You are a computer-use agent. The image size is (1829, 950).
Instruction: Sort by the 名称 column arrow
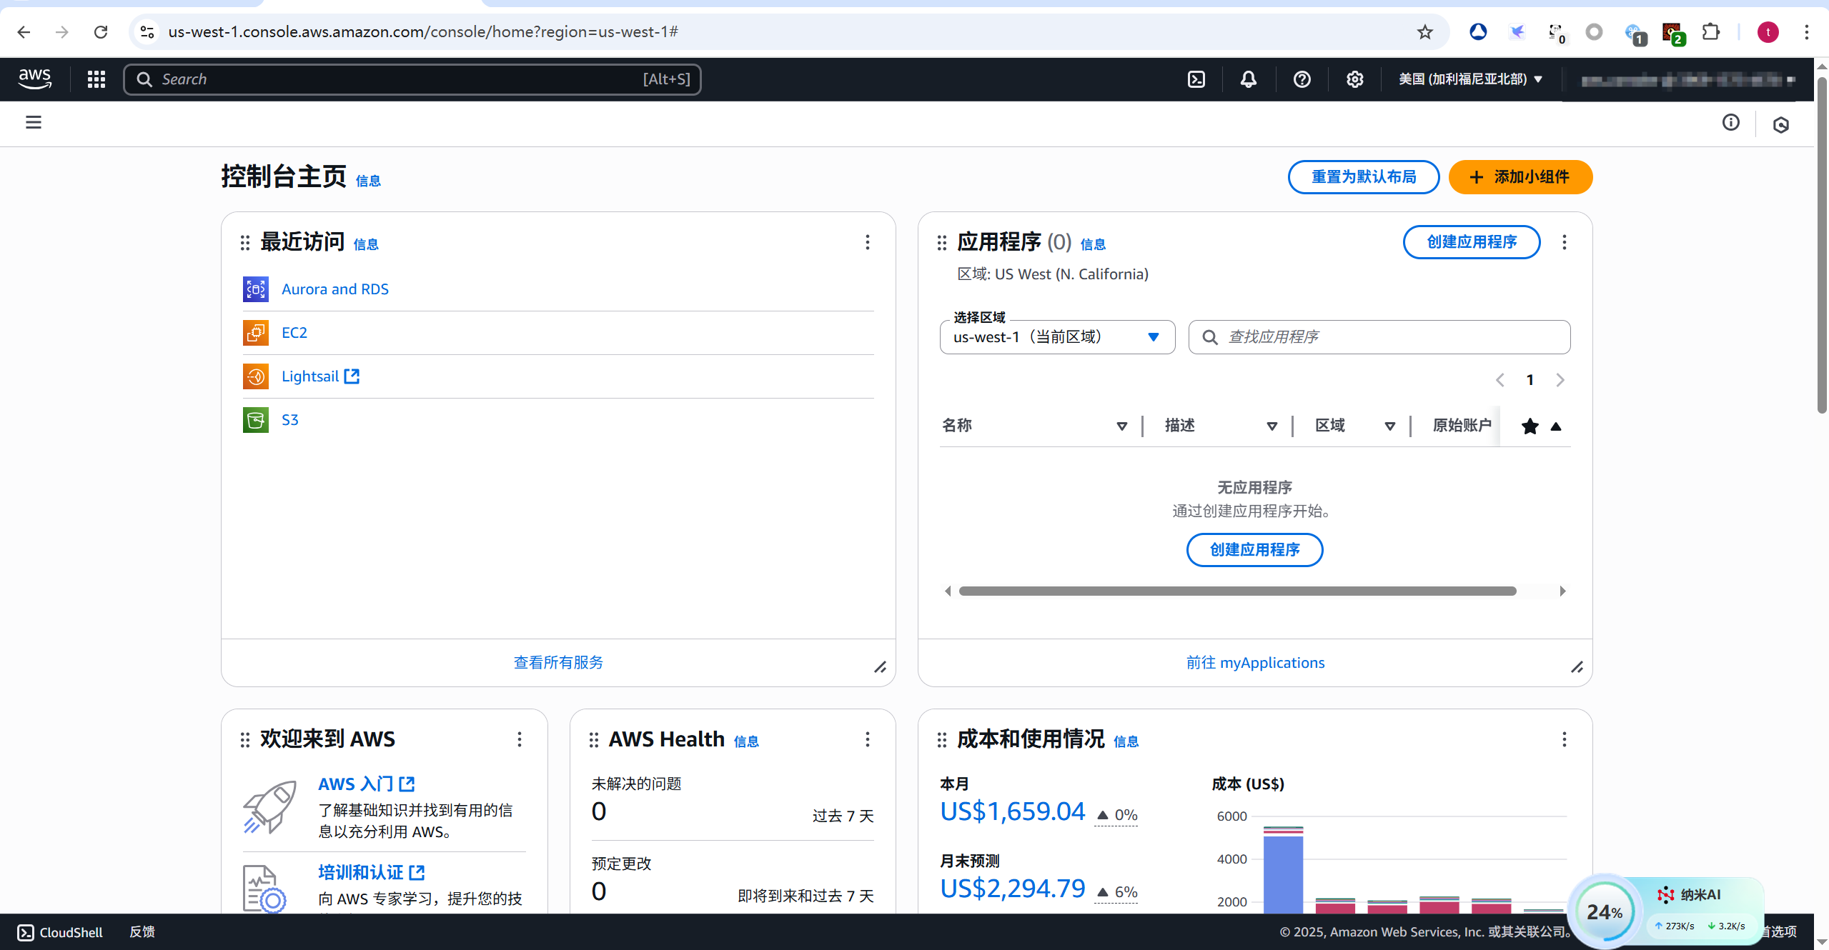click(x=1121, y=426)
